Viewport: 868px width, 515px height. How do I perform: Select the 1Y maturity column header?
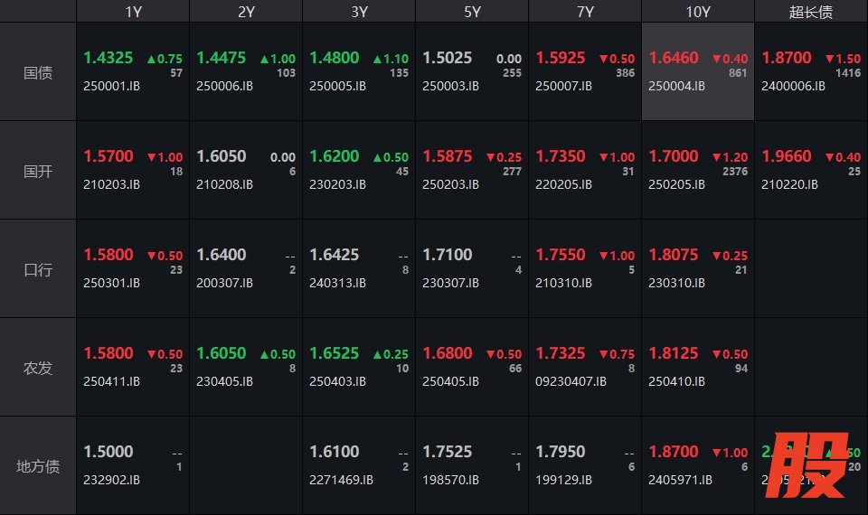coord(133,12)
